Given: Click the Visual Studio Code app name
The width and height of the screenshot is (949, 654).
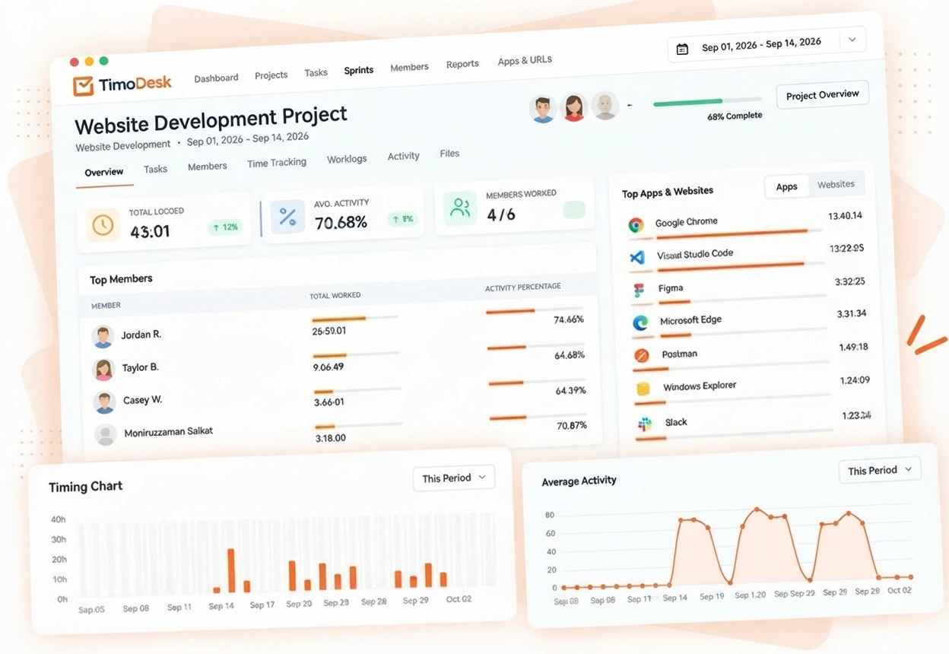Looking at the screenshot, I should point(695,254).
